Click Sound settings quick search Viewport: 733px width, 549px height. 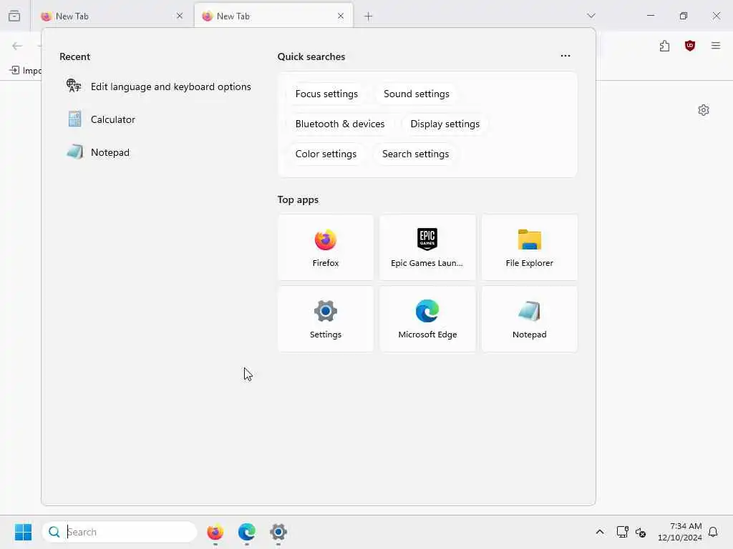tap(416, 94)
